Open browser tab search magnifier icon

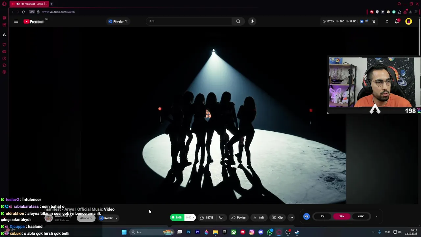coord(399,4)
